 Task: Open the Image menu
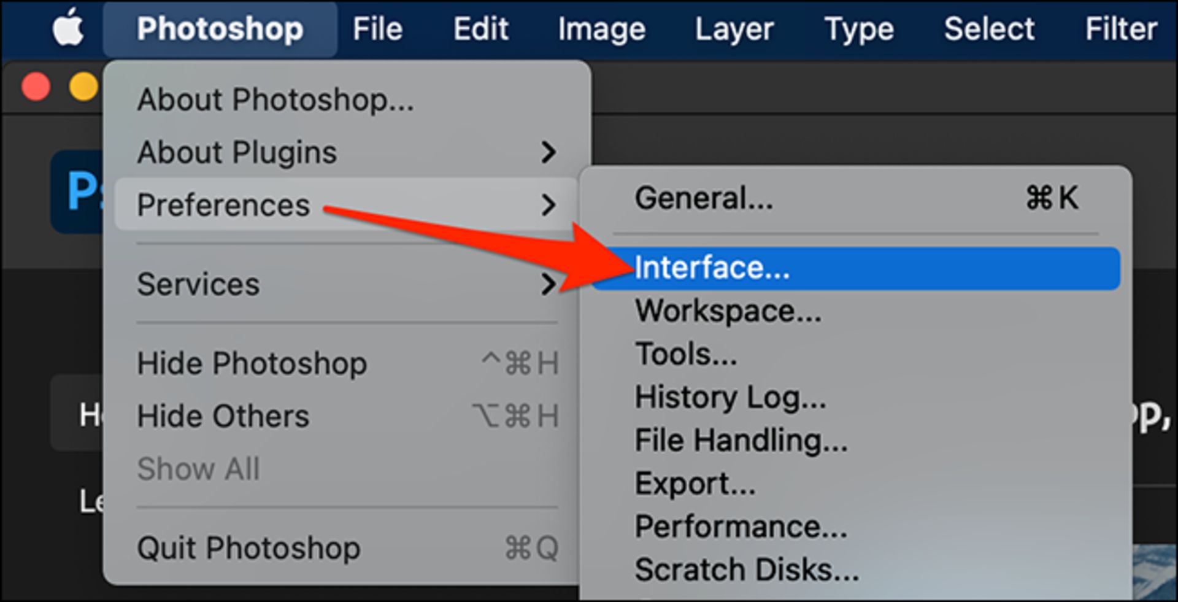coord(601,29)
